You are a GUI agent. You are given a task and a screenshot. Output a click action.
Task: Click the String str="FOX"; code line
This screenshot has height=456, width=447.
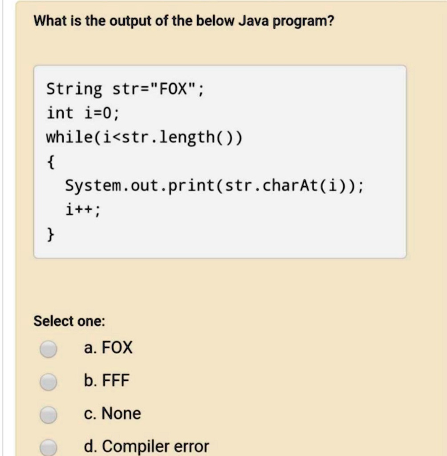click(x=125, y=89)
